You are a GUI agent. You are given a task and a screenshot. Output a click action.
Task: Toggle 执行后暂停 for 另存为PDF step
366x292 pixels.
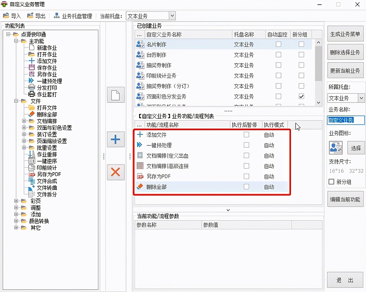[x=246, y=176]
